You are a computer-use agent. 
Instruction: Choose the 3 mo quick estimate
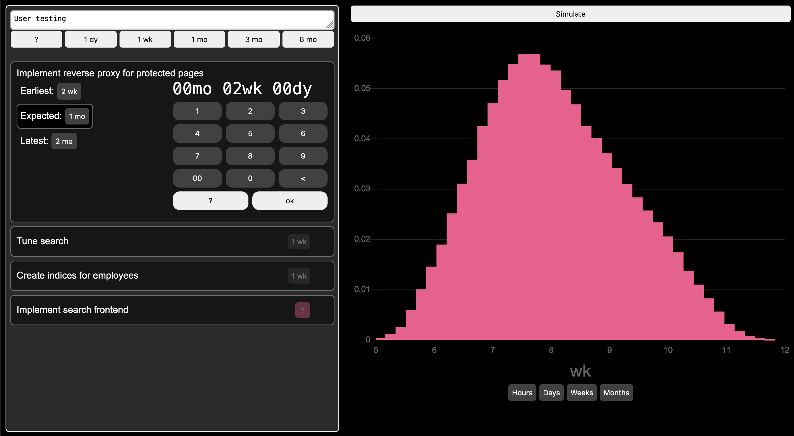[254, 40]
